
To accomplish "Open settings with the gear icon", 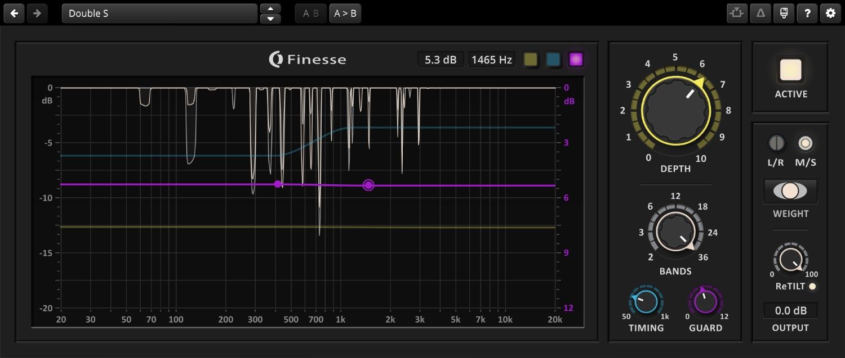I will click(x=830, y=13).
